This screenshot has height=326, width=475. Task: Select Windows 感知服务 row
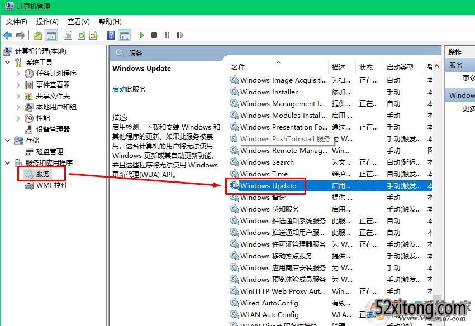[330, 209]
